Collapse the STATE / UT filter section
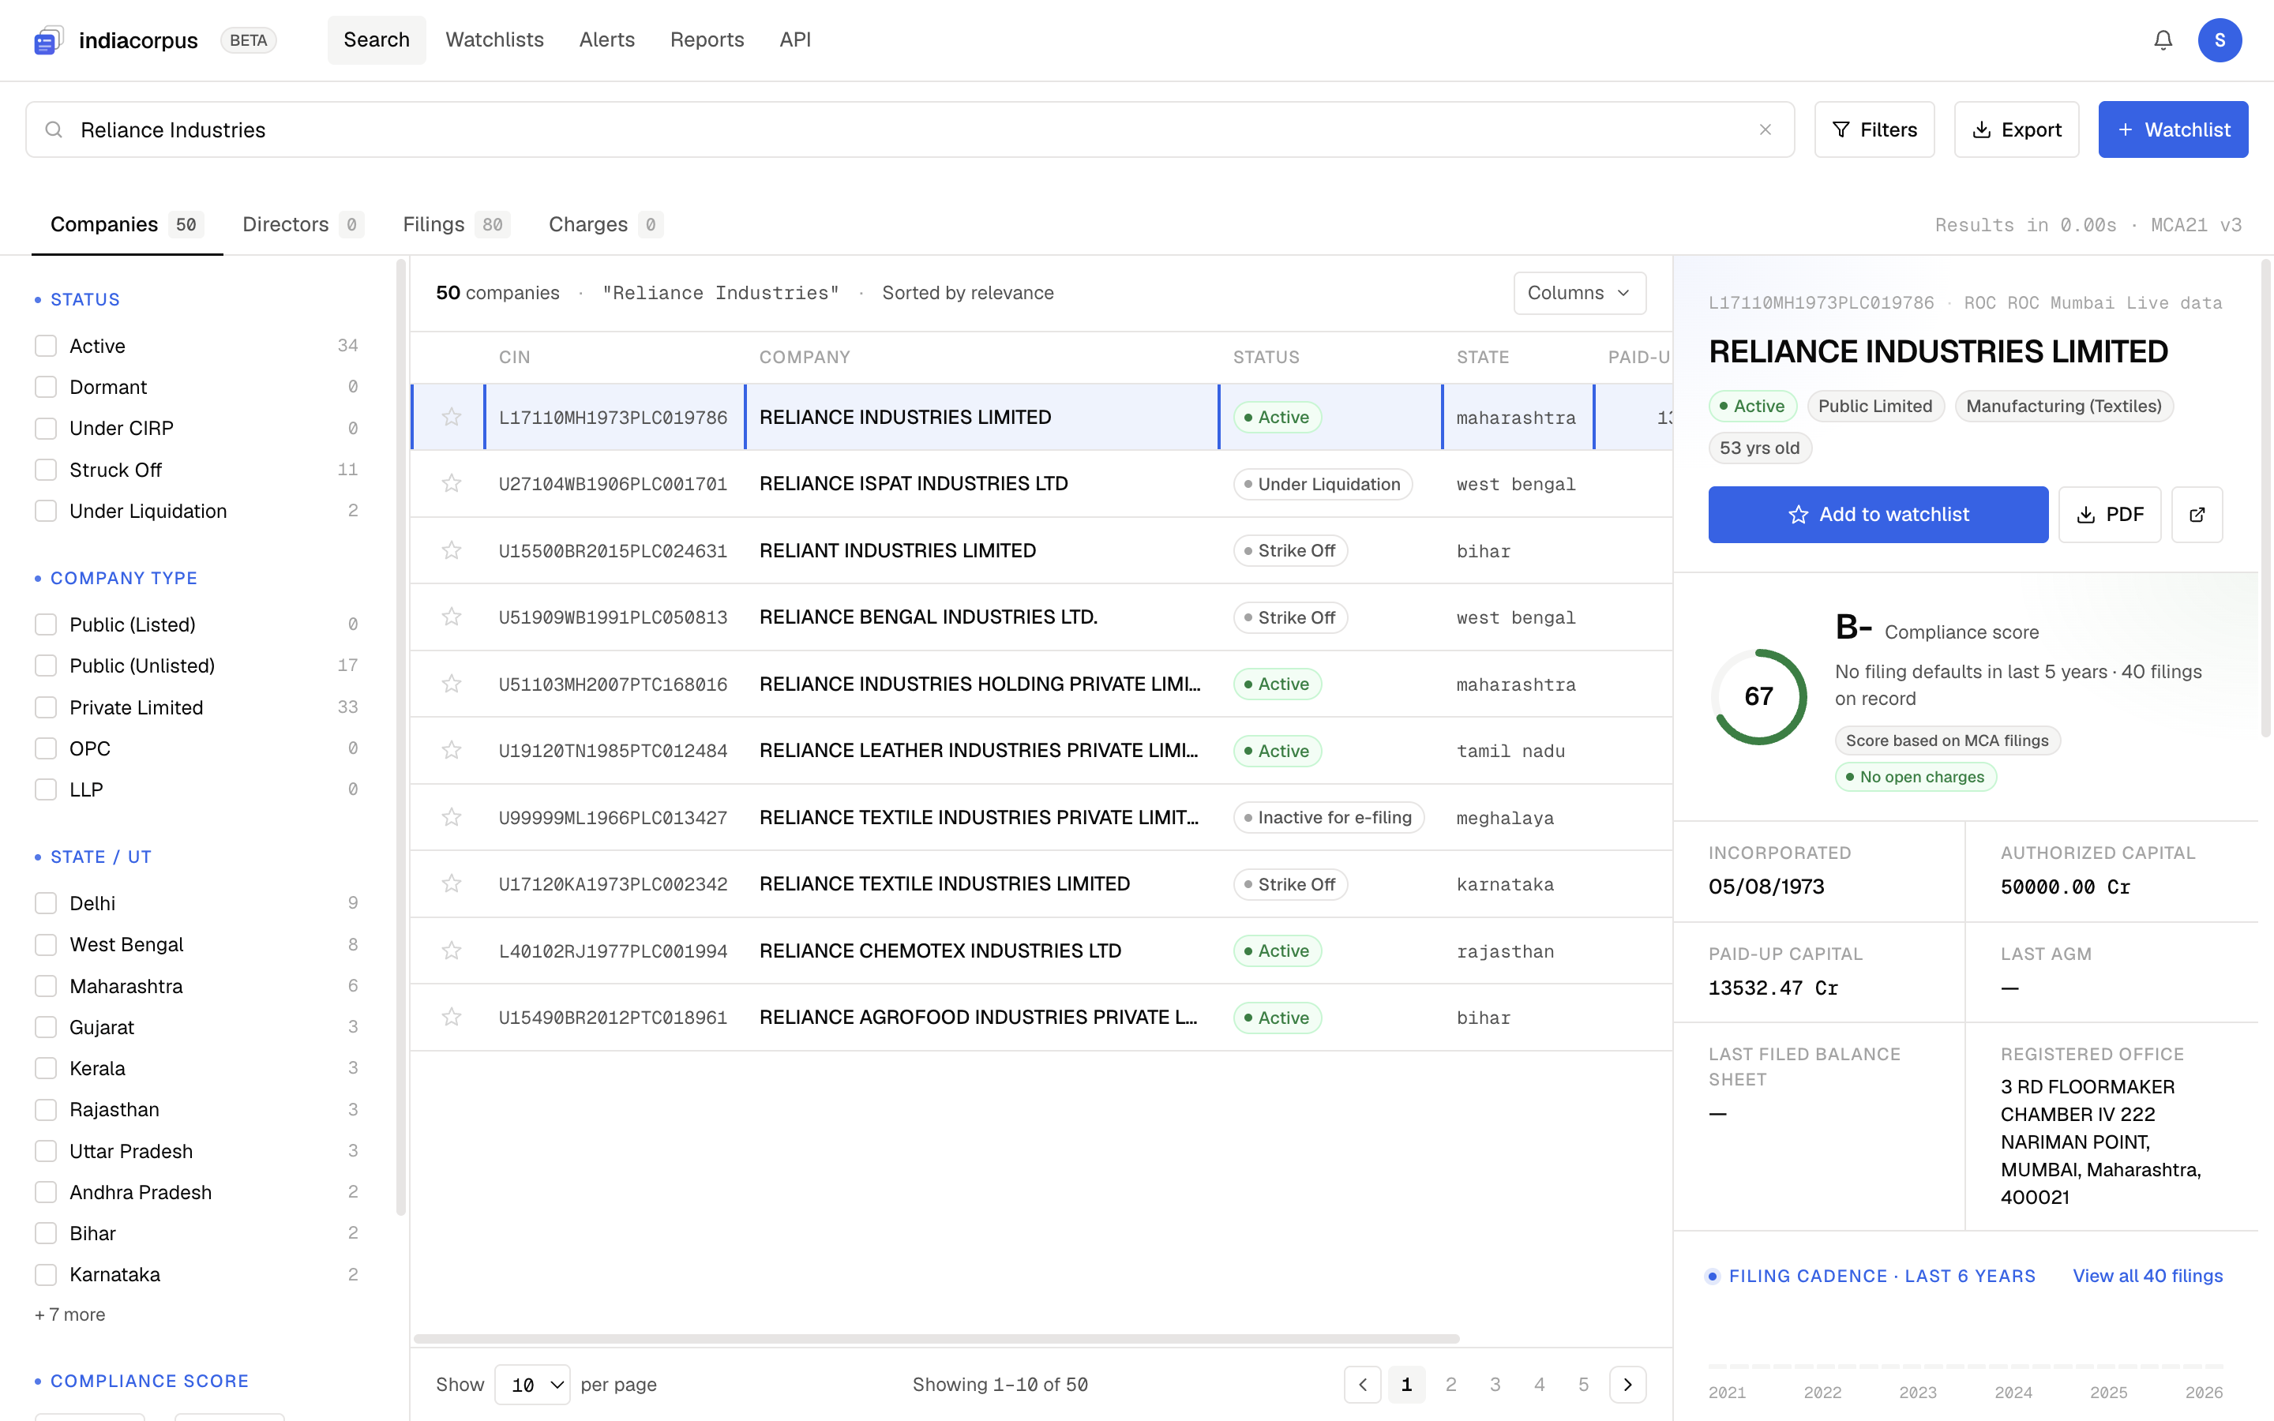 (93, 857)
